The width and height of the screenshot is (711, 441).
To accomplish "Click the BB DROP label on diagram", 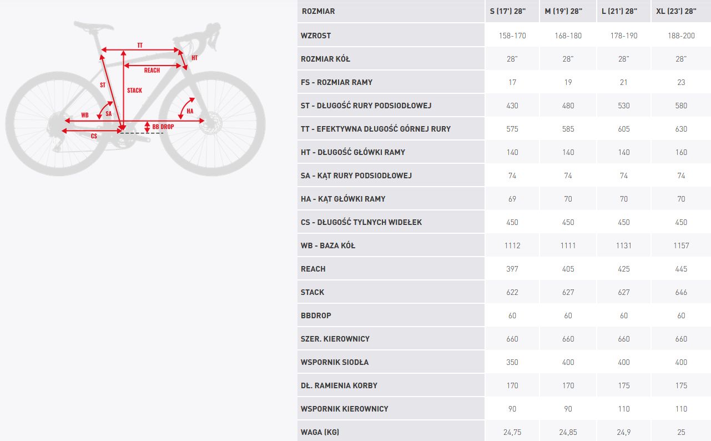I will (163, 127).
